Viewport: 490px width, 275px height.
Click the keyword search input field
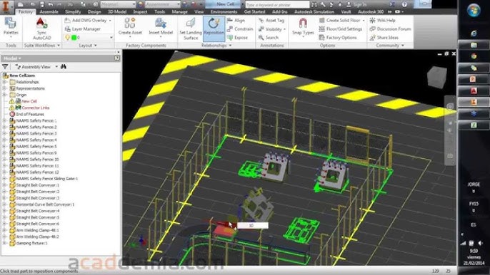click(x=277, y=5)
